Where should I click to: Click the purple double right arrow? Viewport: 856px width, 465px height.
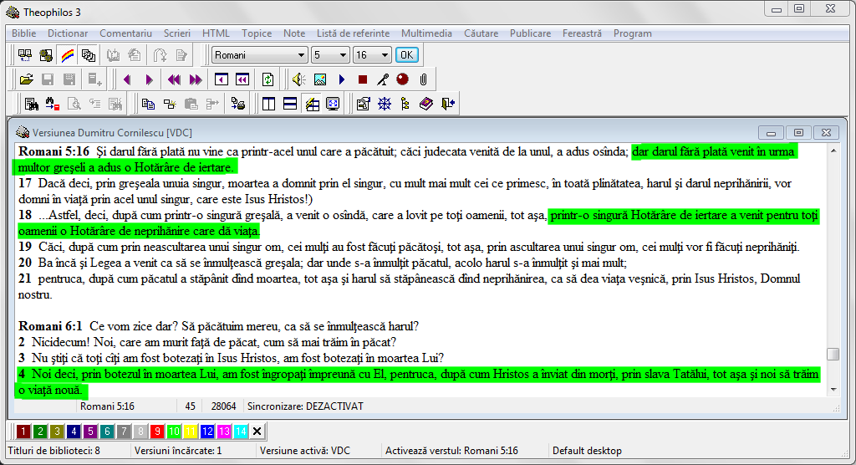196,79
